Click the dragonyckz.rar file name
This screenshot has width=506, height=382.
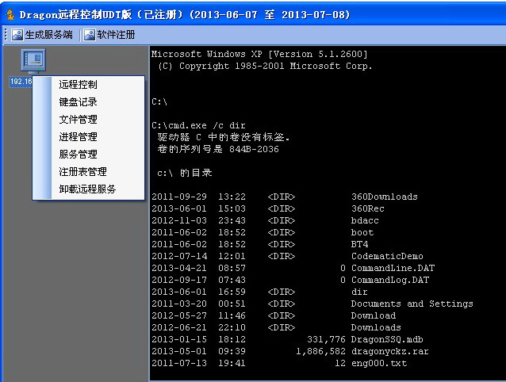pos(390,352)
